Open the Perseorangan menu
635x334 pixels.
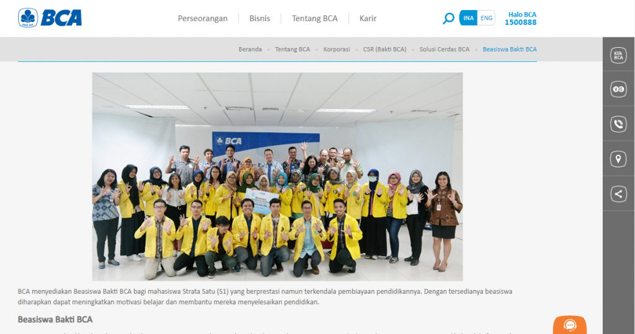tap(203, 19)
